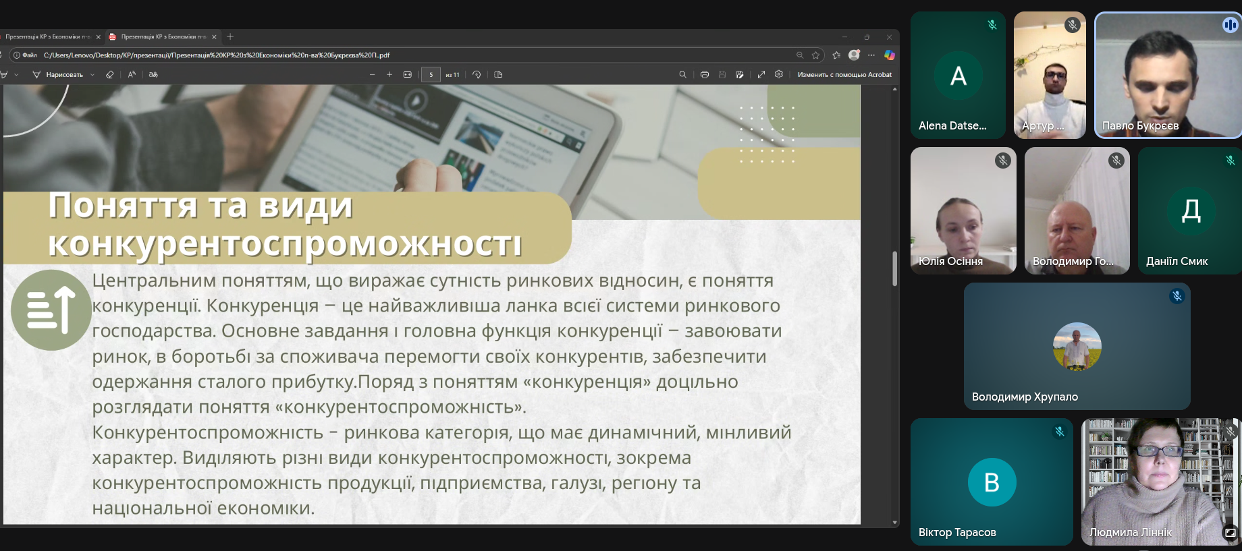Image resolution: width=1242 pixels, height=551 pixels.
Task: Print the PDF document
Action: (x=705, y=75)
